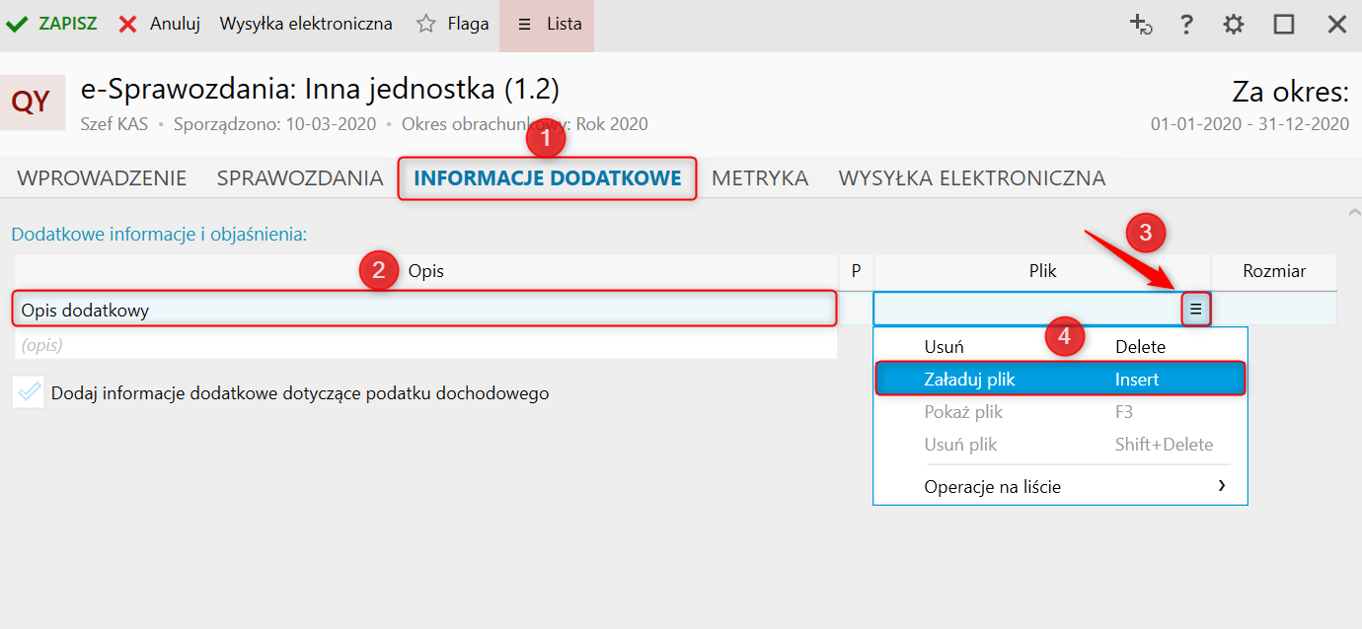
Task: Go to the WPROWADZENIE tab
Action: click(x=102, y=178)
